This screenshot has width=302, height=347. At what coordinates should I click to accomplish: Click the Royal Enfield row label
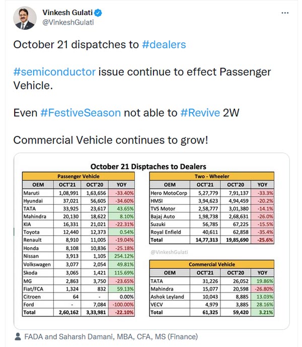pos(167,233)
